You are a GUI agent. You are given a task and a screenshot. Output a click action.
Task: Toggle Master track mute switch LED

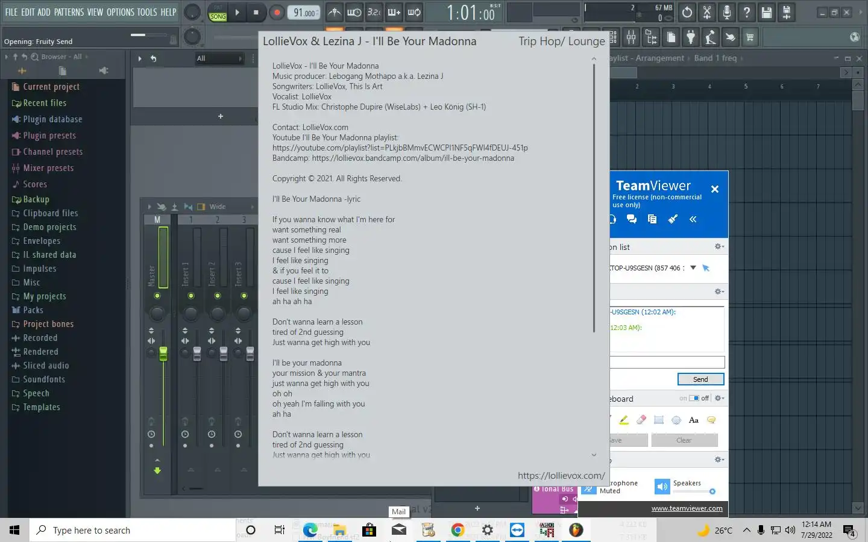pyautogui.click(x=157, y=296)
